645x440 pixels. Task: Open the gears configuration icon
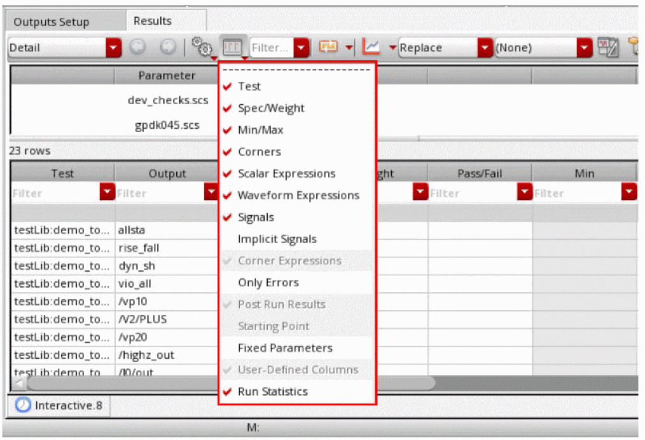(x=202, y=47)
